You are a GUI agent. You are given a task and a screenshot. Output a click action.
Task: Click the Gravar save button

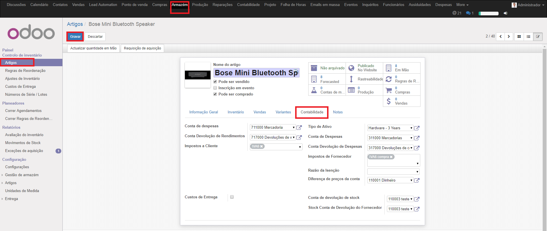(75, 37)
